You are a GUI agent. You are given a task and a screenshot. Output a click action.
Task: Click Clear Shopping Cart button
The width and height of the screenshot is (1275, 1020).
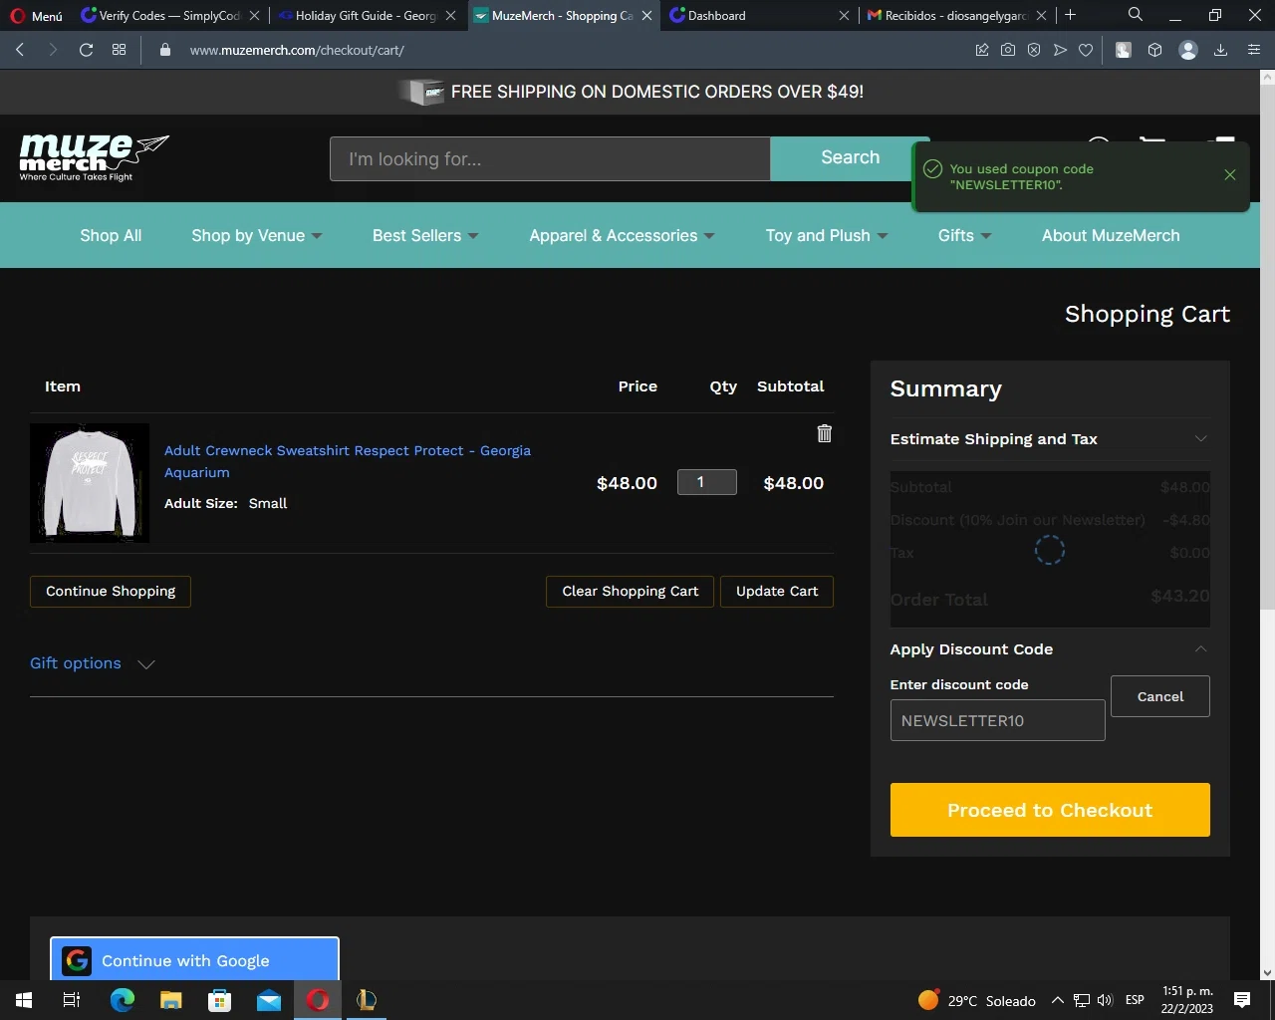631,592
